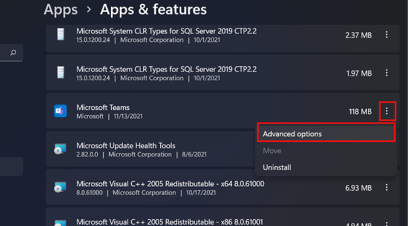Choose Advanced options in the context menu
The width and height of the screenshot is (408, 226).
pos(326,133)
